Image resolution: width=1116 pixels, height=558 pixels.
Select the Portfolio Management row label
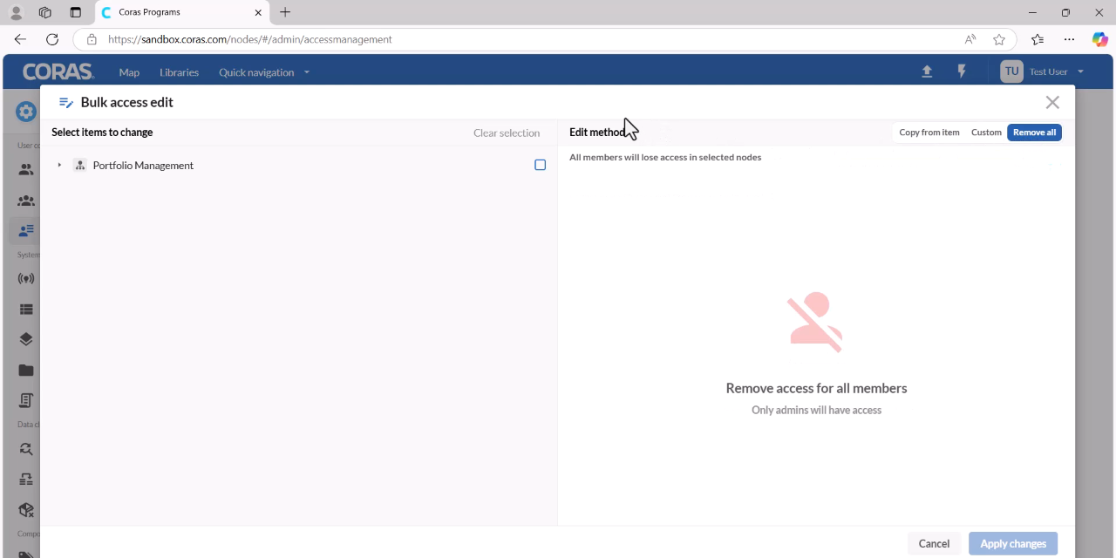click(143, 165)
